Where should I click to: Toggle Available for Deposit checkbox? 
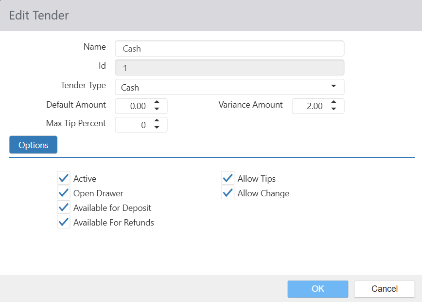click(64, 208)
